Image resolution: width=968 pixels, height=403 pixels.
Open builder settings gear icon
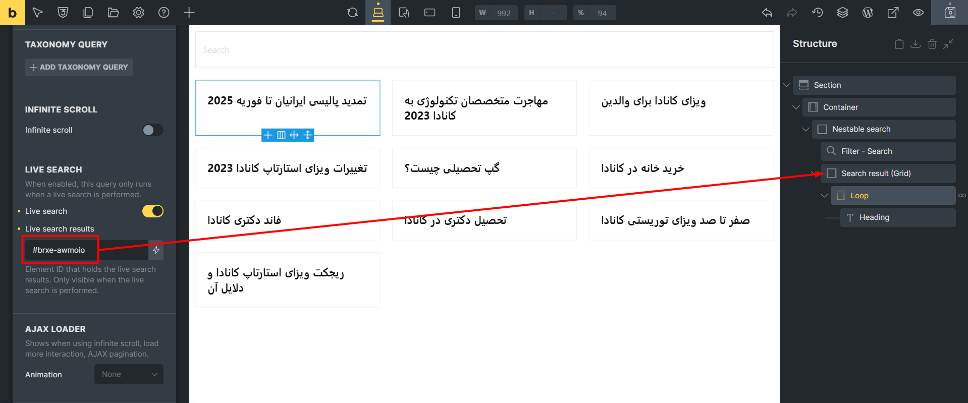pyautogui.click(x=138, y=13)
